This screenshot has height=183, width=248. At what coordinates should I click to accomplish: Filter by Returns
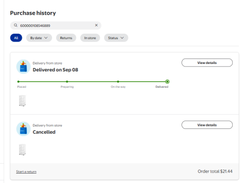tap(66, 38)
